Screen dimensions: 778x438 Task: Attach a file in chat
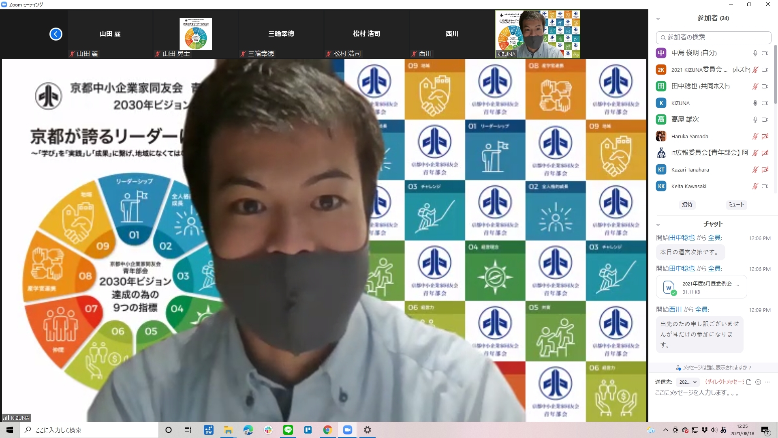[749, 382]
